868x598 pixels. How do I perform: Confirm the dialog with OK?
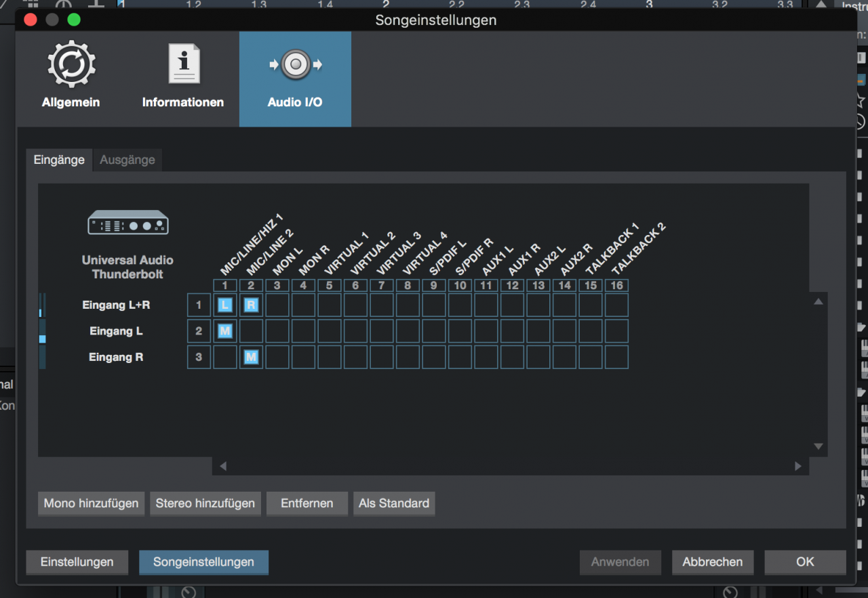click(x=805, y=561)
